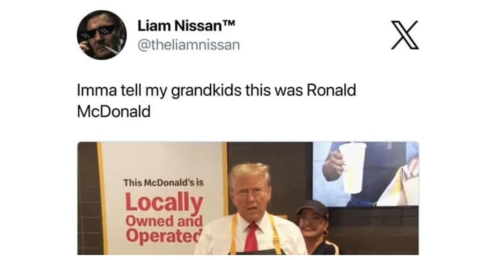The width and height of the screenshot is (498, 260).
Task: Select the words Ronald McDonald in the tweet
Action: pyautogui.click(x=217, y=101)
